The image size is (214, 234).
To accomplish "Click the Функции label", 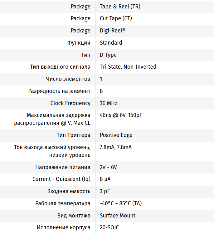I will coord(79,43).
